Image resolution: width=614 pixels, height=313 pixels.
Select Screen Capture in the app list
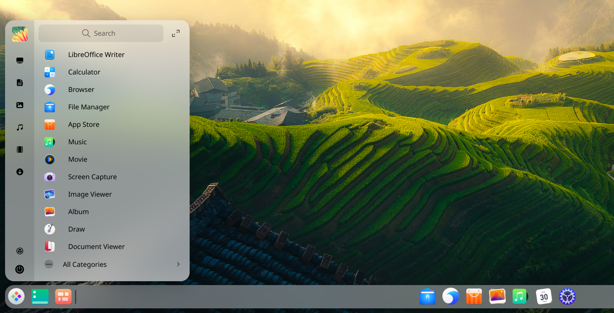(92, 177)
